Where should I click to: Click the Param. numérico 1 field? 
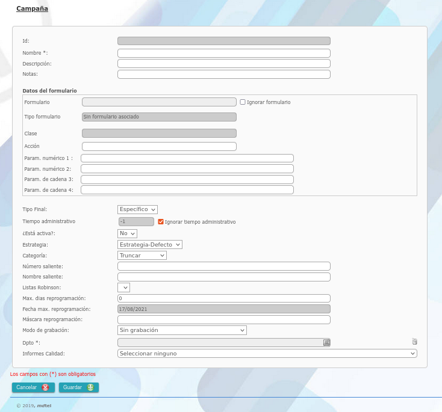[x=187, y=158]
